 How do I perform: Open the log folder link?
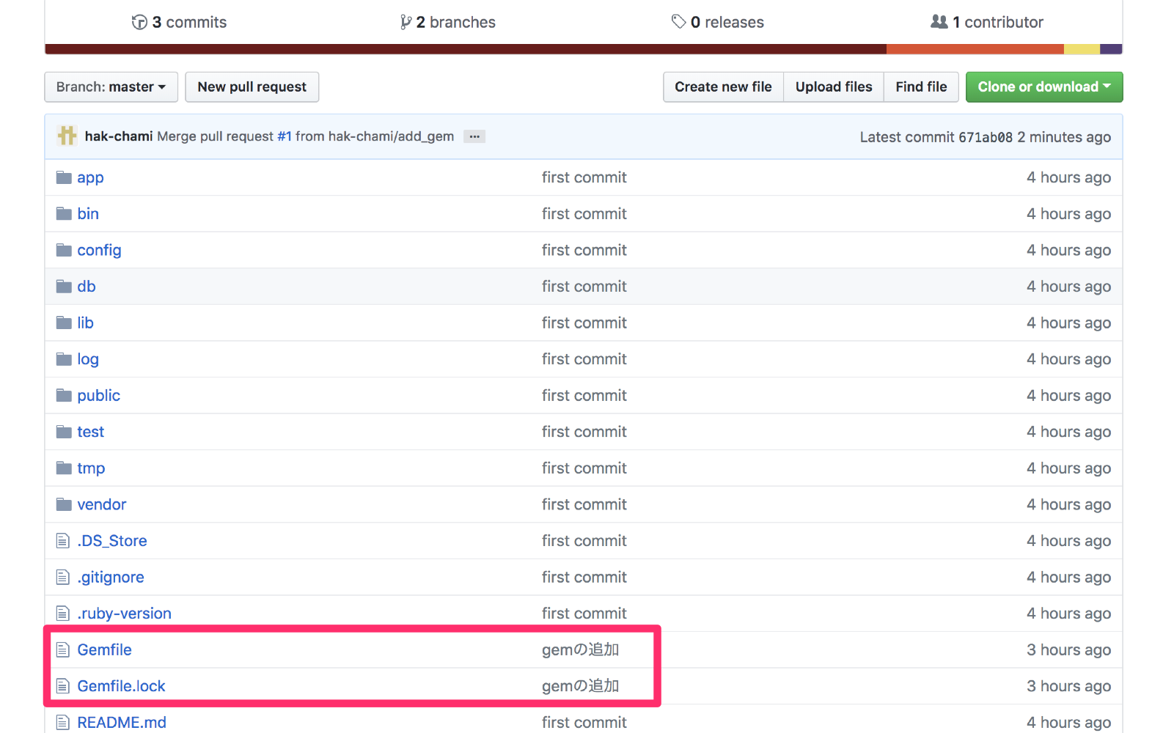click(x=88, y=360)
